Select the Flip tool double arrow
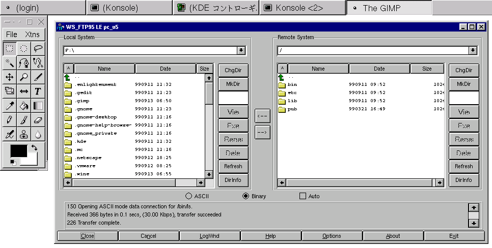 [24, 91]
